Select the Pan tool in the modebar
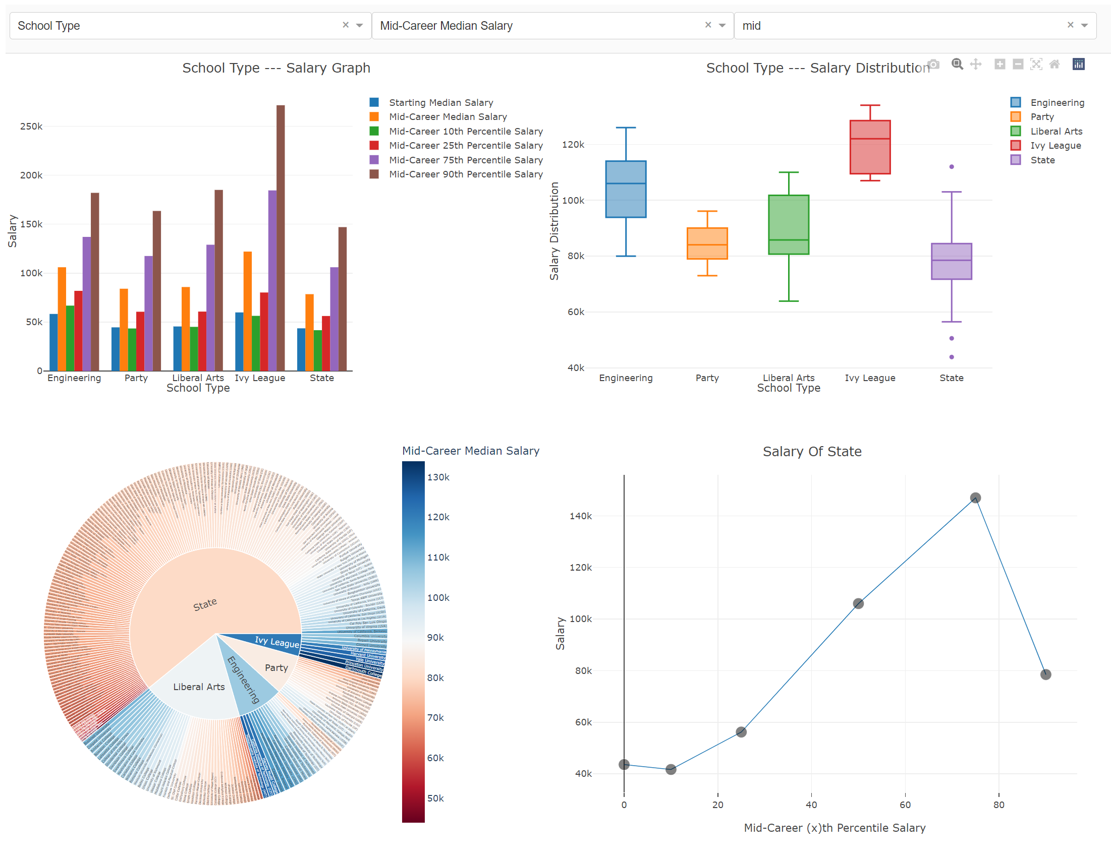The height and width of the screenshot is (862, 1111). point(976,64)
